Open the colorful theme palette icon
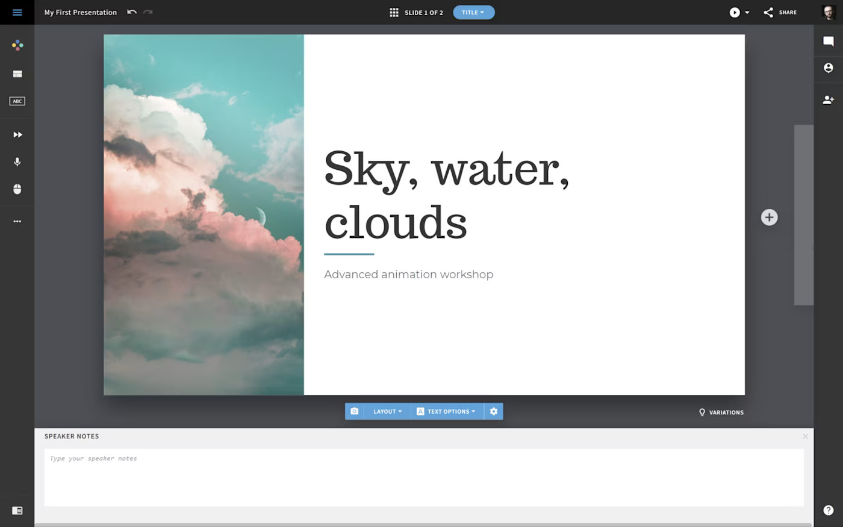The height and width of the screenshot is (527, 843). pos(17,45)
